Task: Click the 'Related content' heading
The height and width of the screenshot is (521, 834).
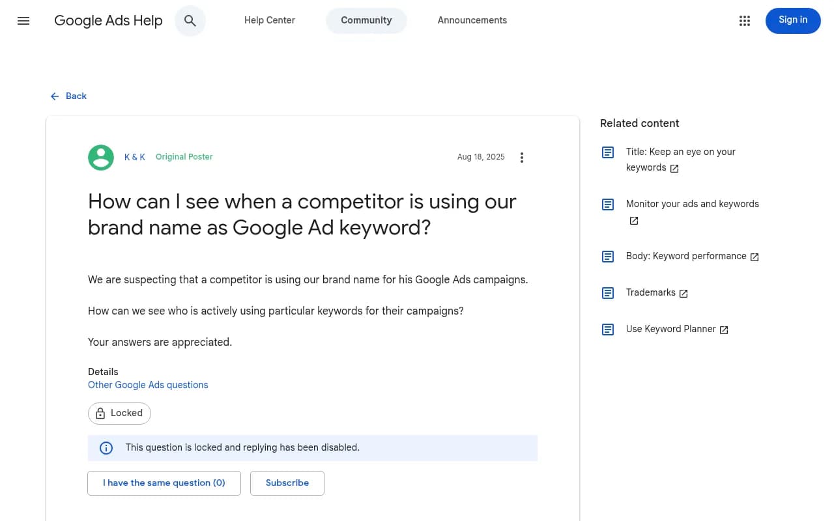Action: pos(639,124)
